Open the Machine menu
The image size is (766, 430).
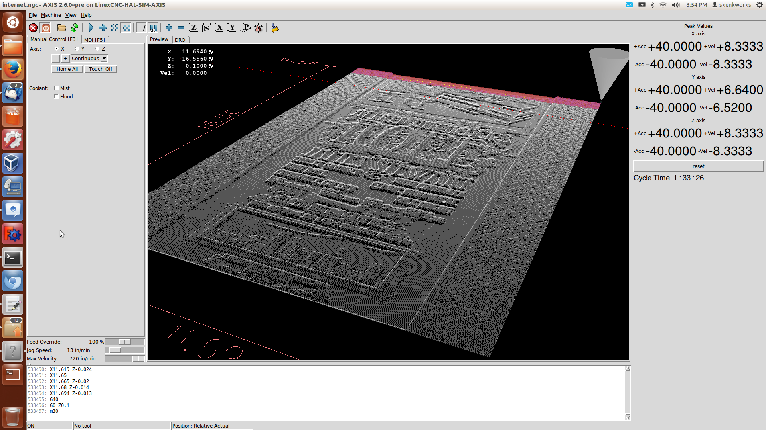(51, 15)
